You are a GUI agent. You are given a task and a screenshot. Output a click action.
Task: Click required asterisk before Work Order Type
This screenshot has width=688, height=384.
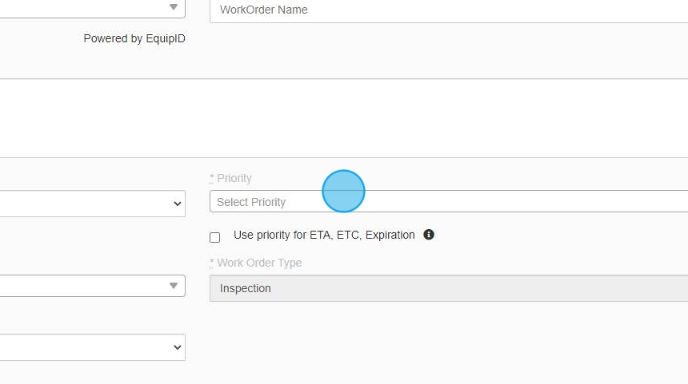pyautogui.click(x=212, y=263)
